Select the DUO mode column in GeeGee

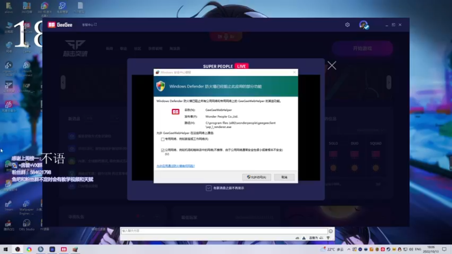(x=355, y=156)
